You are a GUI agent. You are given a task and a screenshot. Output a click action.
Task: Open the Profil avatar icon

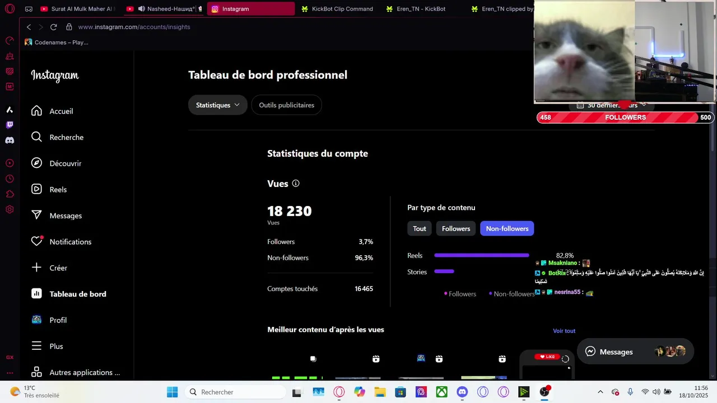36,320
